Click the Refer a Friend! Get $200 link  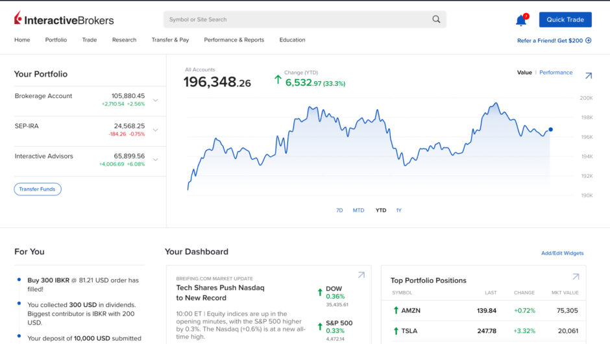click(550, 40)
